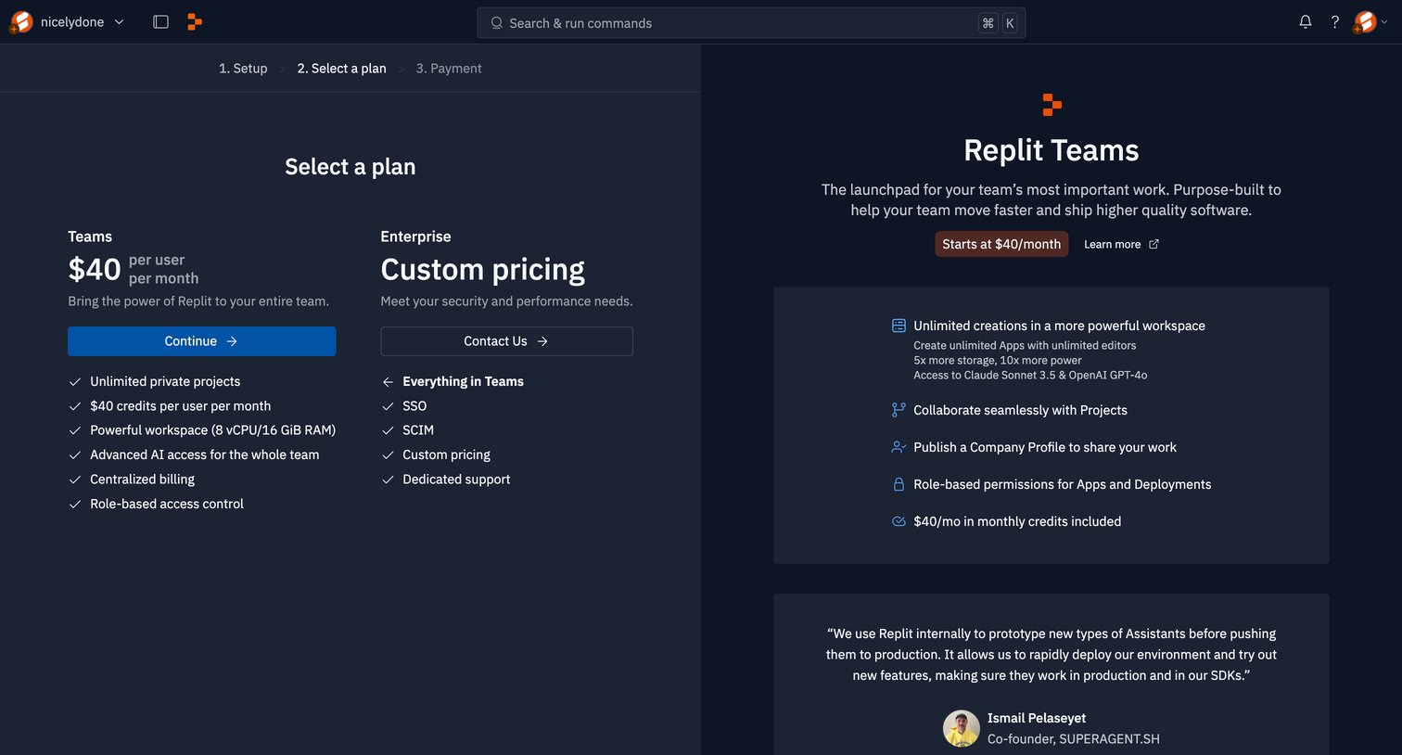
Task: Click the orange Replit logo in top bar
Action: coord(195,22)
